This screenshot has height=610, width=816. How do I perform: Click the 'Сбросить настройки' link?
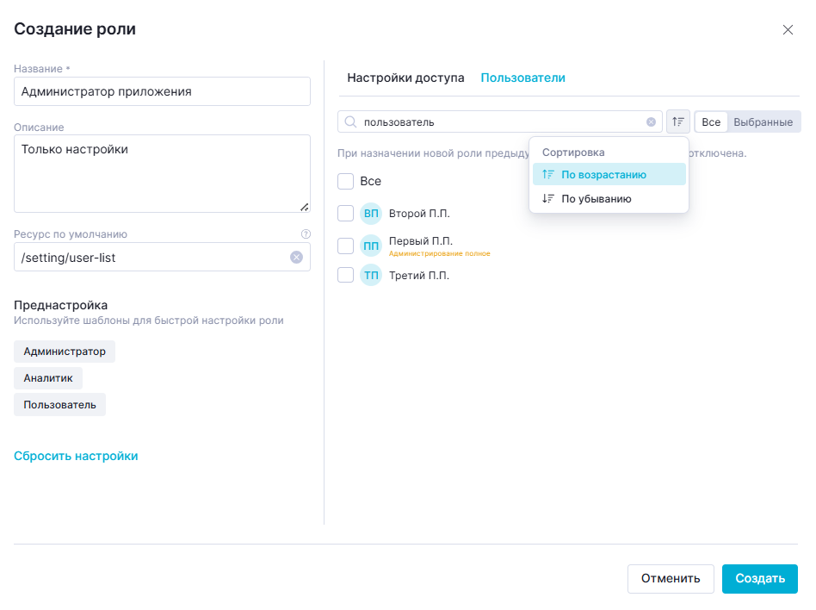coord(76,456)
